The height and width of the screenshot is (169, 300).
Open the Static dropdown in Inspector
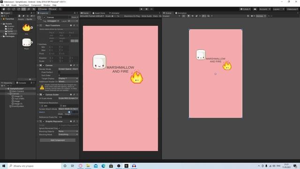pyautogui.click(x=75, y=17)
